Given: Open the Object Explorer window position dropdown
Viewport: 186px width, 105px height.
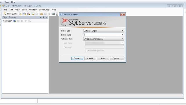Looking at the screenshot, I should [41, 17].
